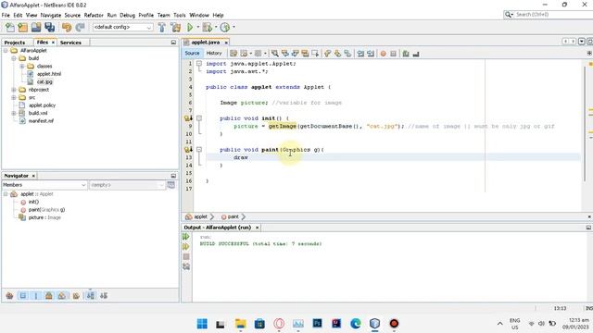The image size is (593, 333).
Task: Open the Refactor menu
Action: (94, 15)
